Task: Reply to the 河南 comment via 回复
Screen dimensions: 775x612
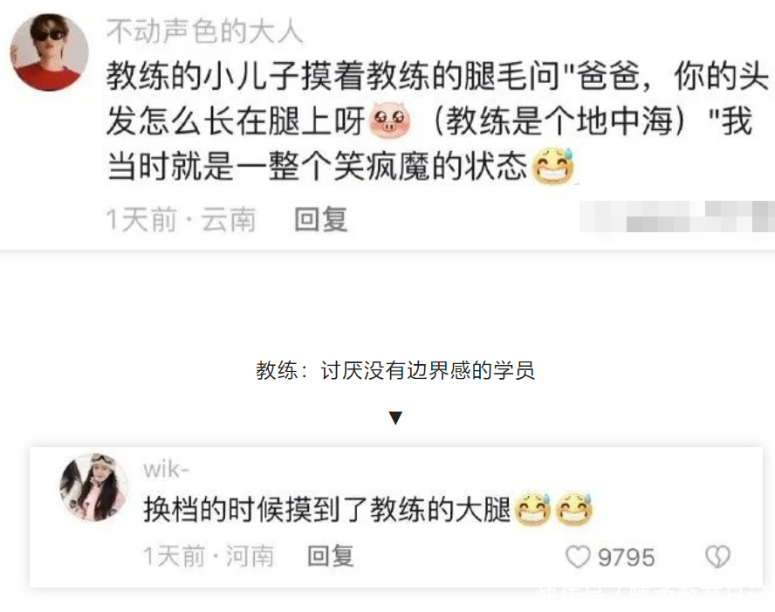Action: click(x=331, y=556)
